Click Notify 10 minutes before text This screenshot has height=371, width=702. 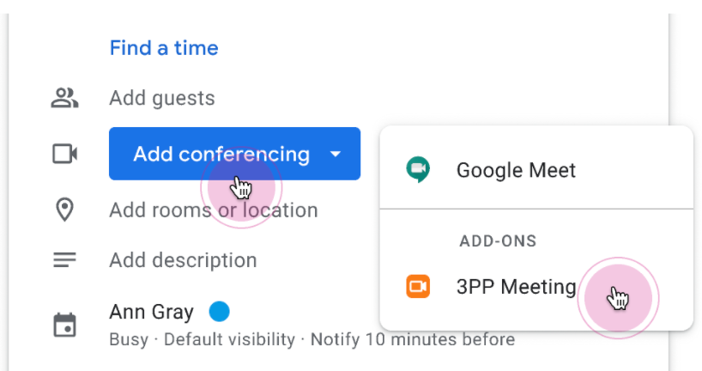(x=412, y=339)
